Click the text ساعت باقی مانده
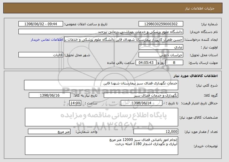 (121, 63)
